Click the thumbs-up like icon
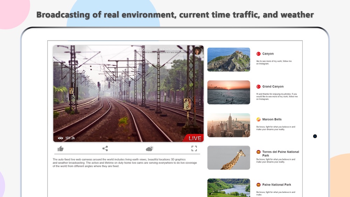 tap(61, 149)
